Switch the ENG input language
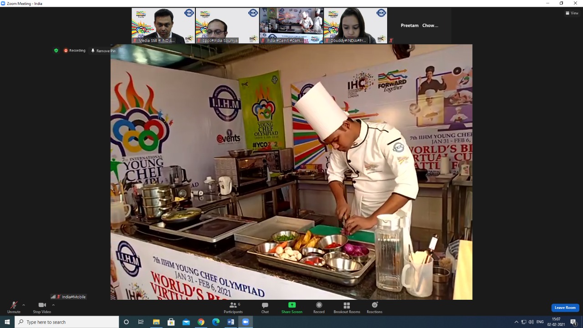The height and width of the screenshot is (328, 583). pyautogui.click(x=540, y=322)
